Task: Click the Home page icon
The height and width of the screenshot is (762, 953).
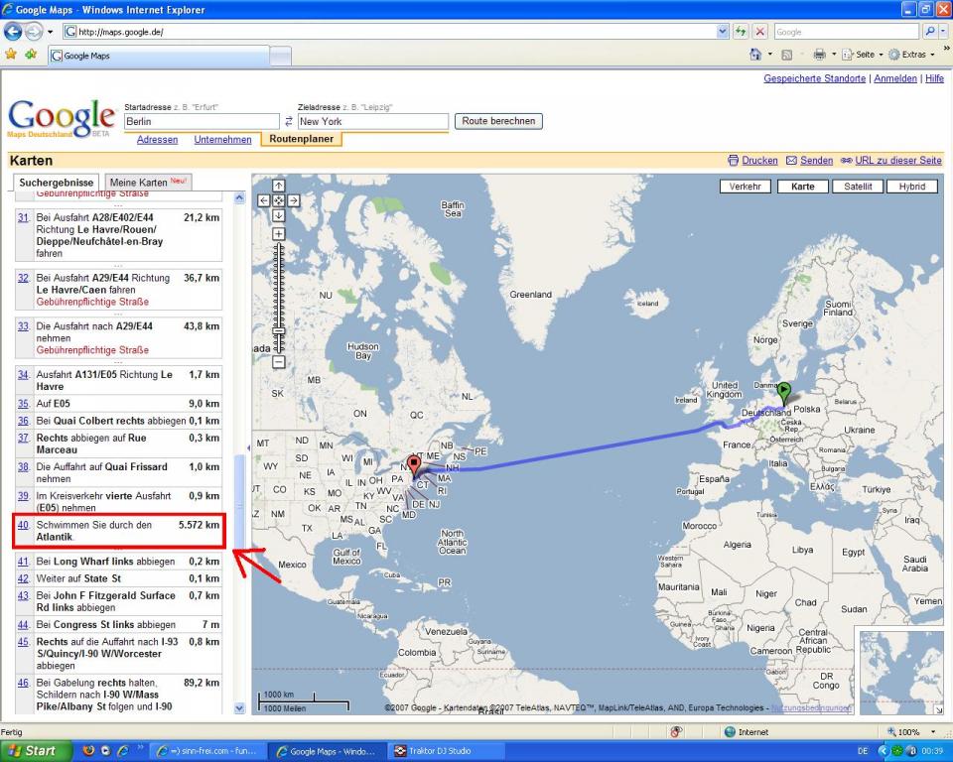Action: 755,55
